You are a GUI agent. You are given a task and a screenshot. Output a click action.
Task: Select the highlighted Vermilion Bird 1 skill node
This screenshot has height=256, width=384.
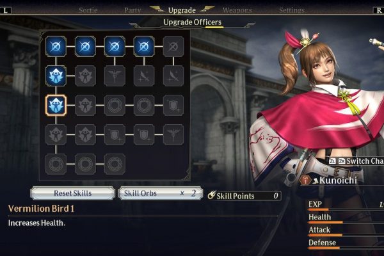[56, 106]
